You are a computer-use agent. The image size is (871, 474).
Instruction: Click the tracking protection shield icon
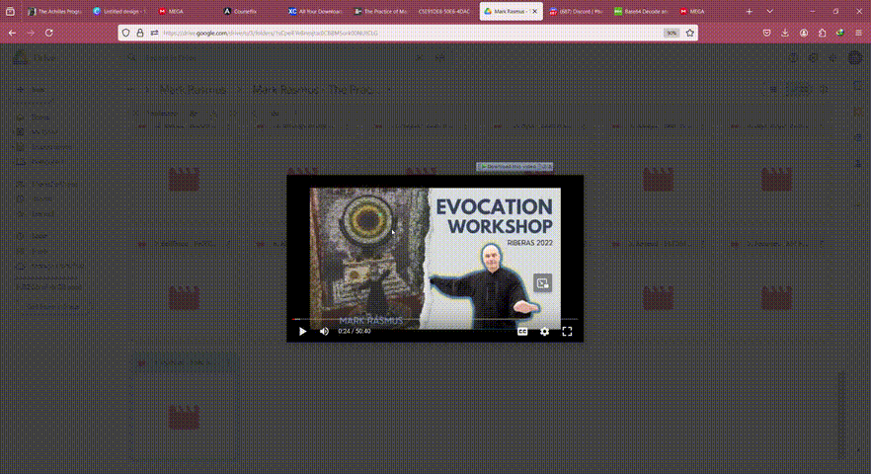click(126, 33)
